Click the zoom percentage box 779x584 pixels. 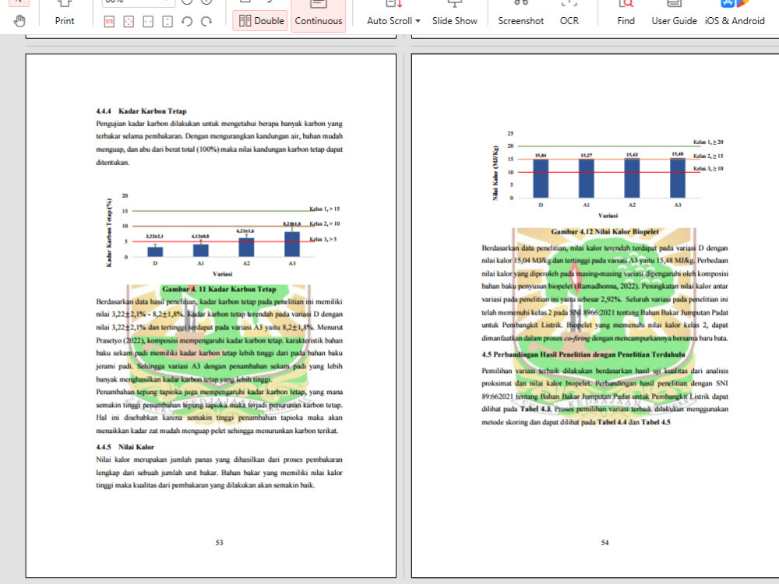click(x=138, y=2)
